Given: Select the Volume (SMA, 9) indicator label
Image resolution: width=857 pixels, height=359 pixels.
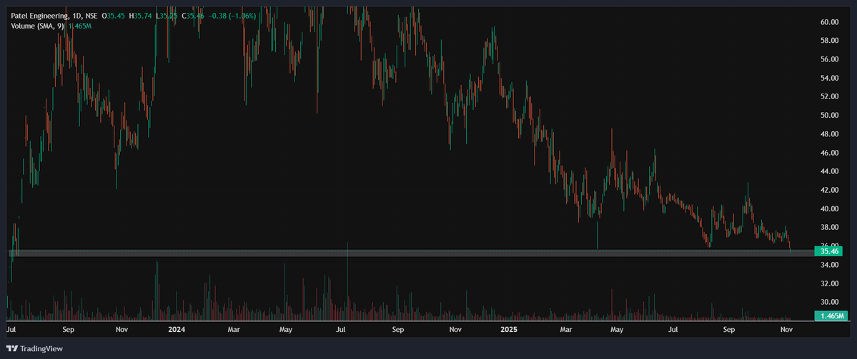Looking at the screenshot, I should pyautogui.click(x=39, y=26).
